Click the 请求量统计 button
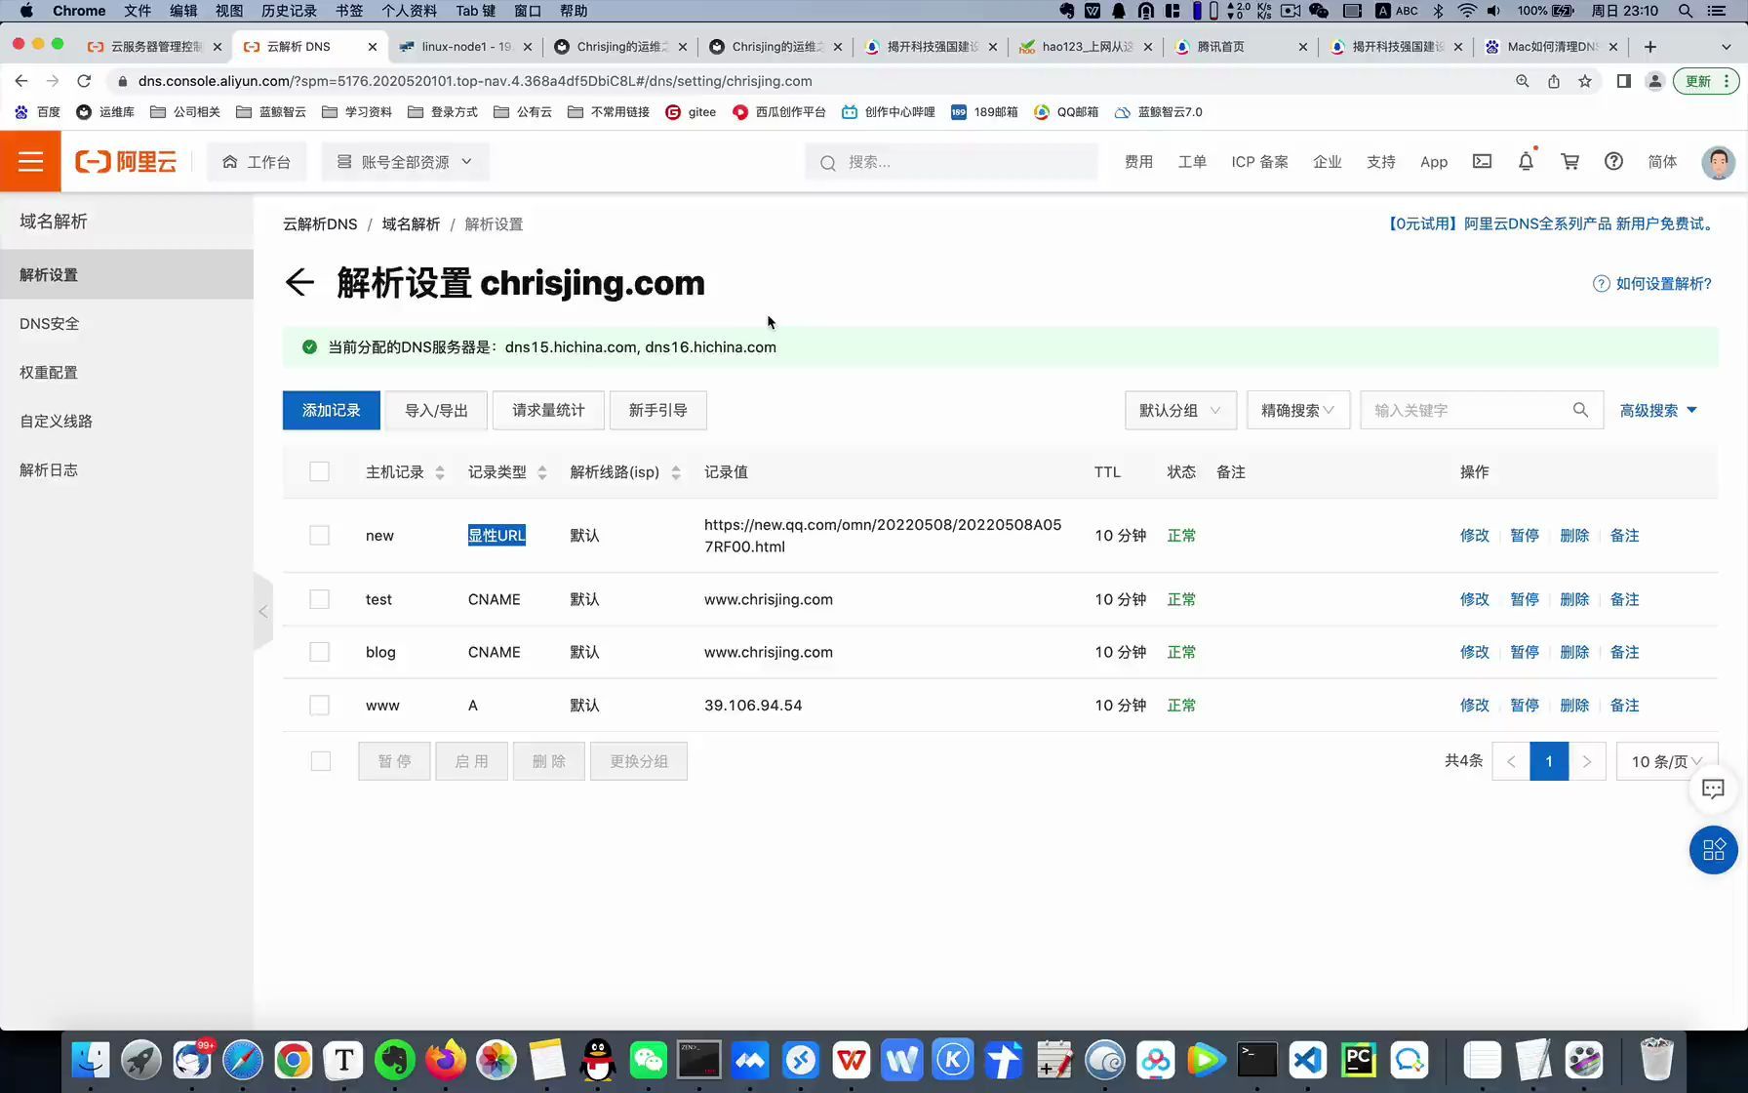Screen dimensions: 1748x1093 click(x=548, y=410)
